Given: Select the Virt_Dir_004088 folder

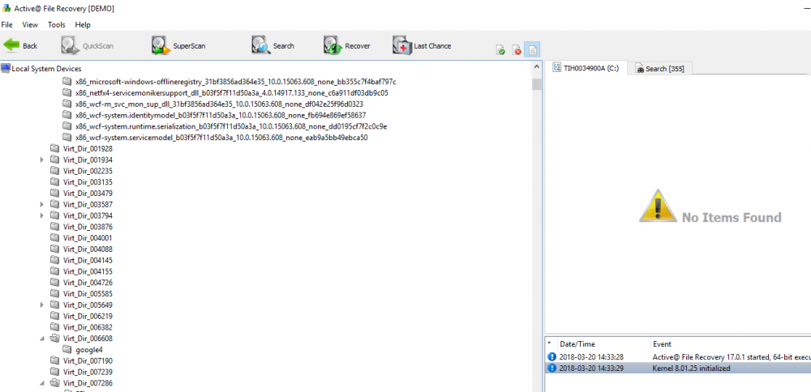Looking at the screenshot, I should coord(88,249).
